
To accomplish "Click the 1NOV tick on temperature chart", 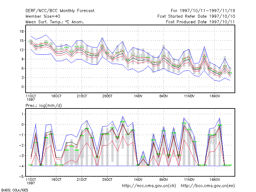I will click(x=138, y=96).
